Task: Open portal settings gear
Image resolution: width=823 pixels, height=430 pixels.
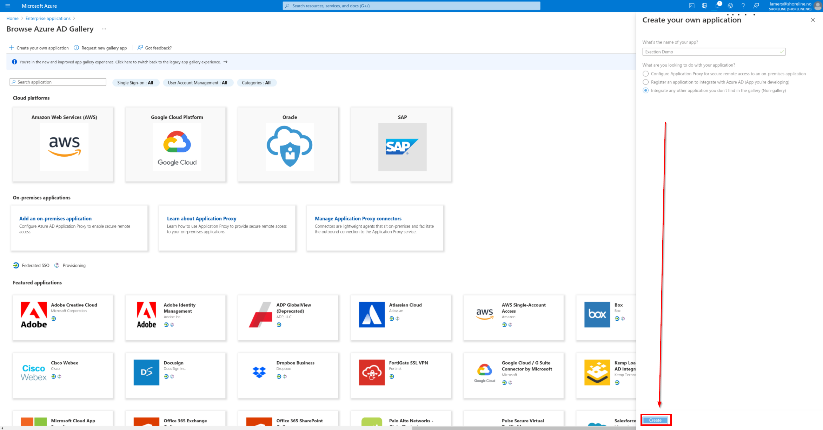Action: click(730, 6)
